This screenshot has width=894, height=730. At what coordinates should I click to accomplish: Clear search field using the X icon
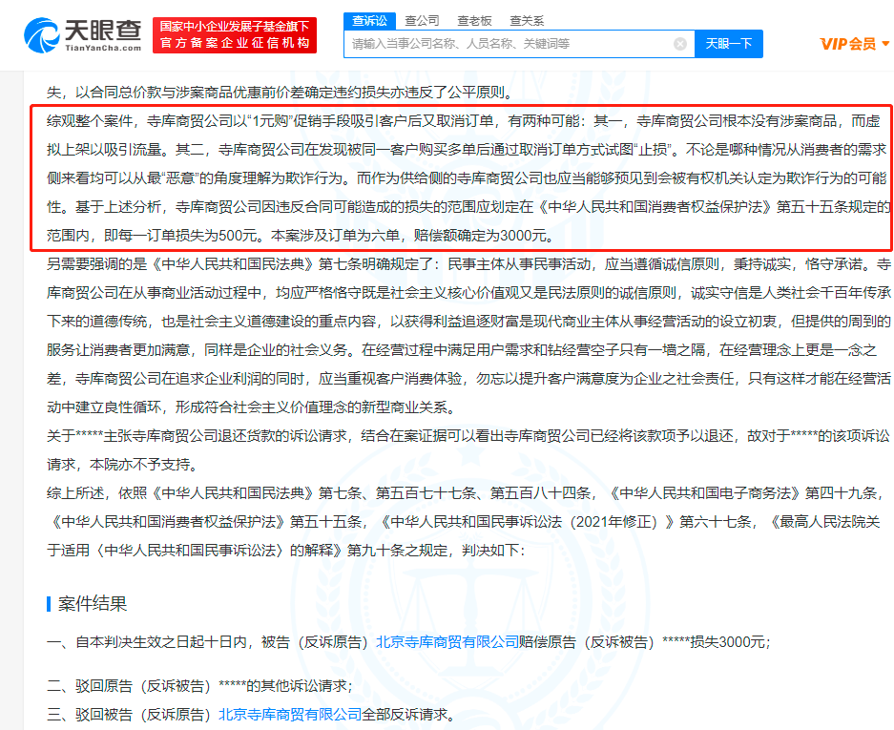(680, 44)
